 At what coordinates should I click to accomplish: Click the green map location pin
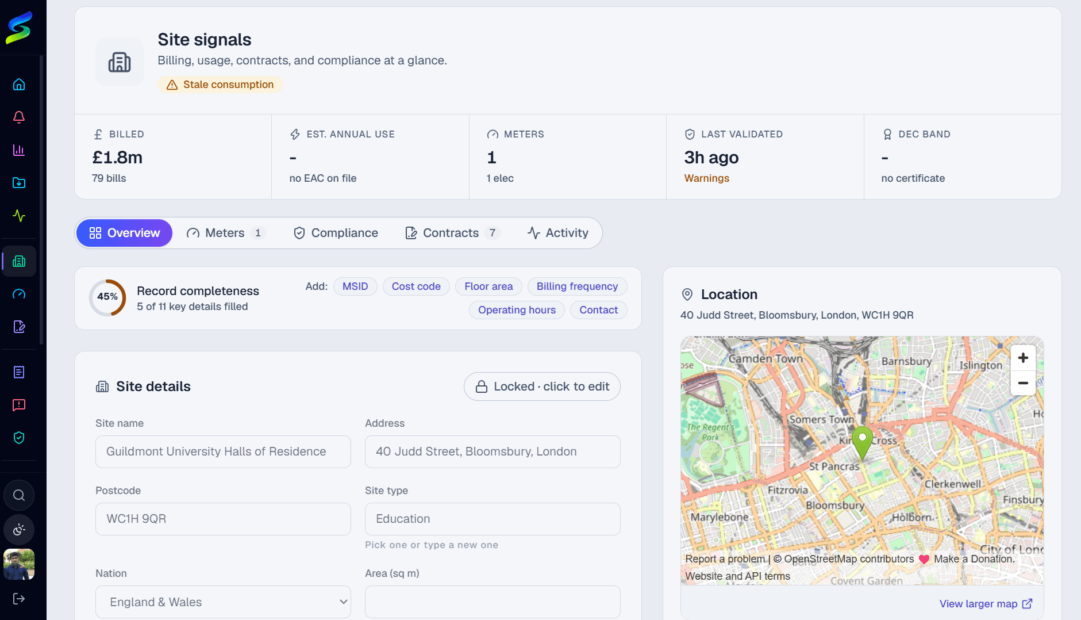(x=862, y=443)
